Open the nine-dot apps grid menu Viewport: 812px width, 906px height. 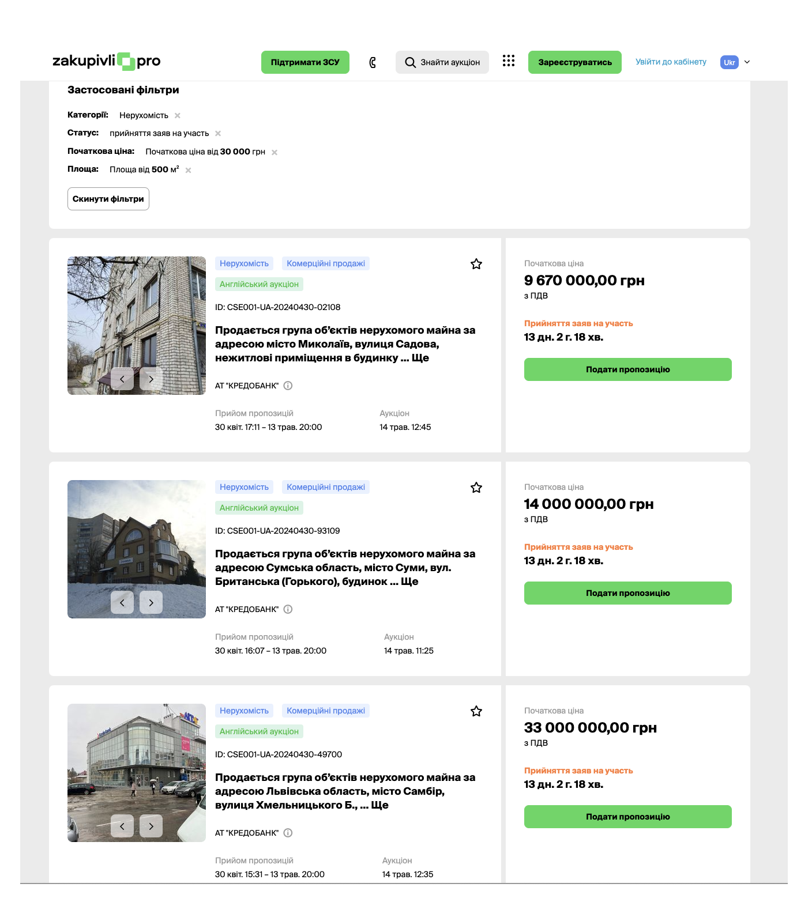(x=508, y=61)
